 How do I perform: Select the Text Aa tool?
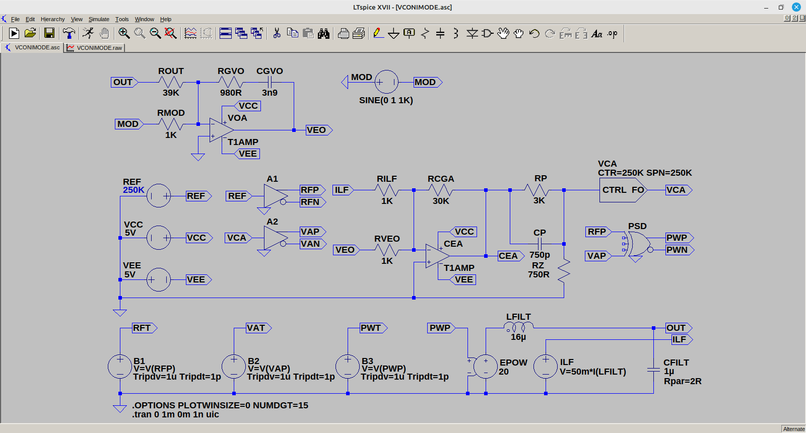(x=597, y=33)
